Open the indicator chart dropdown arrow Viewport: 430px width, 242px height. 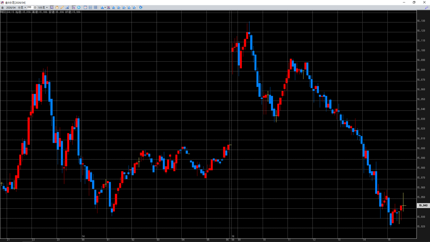tap(105, 7)
